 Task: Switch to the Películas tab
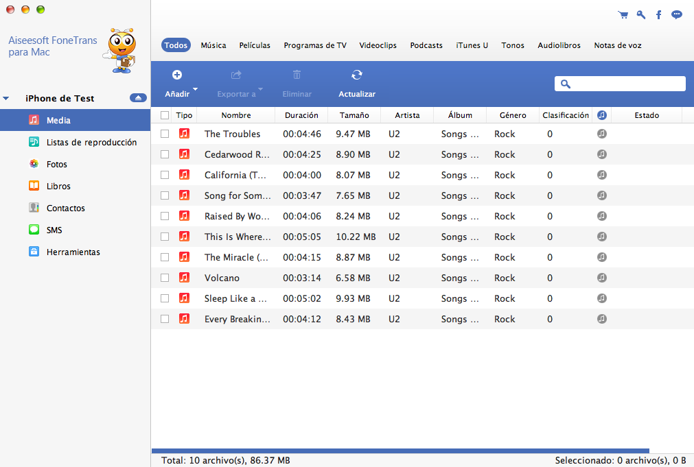pyautogui.click(x=255, y=45)
